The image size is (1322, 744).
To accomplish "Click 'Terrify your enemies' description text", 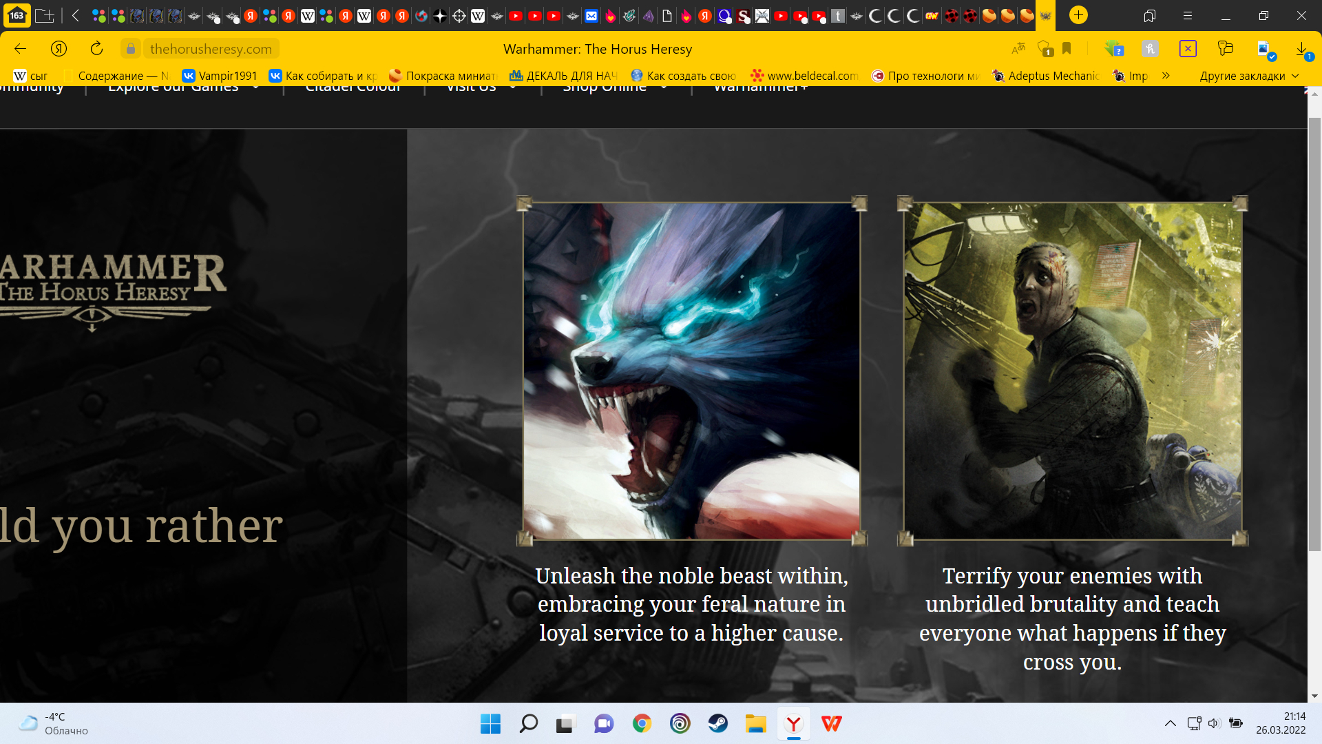I will [1072, 619].
